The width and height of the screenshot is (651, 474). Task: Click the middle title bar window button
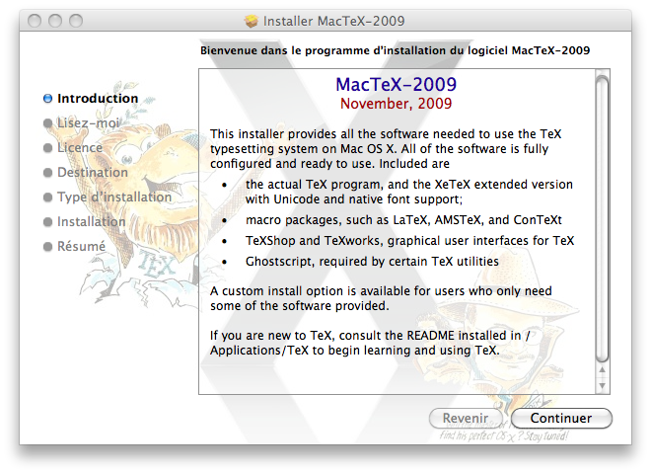55,21
